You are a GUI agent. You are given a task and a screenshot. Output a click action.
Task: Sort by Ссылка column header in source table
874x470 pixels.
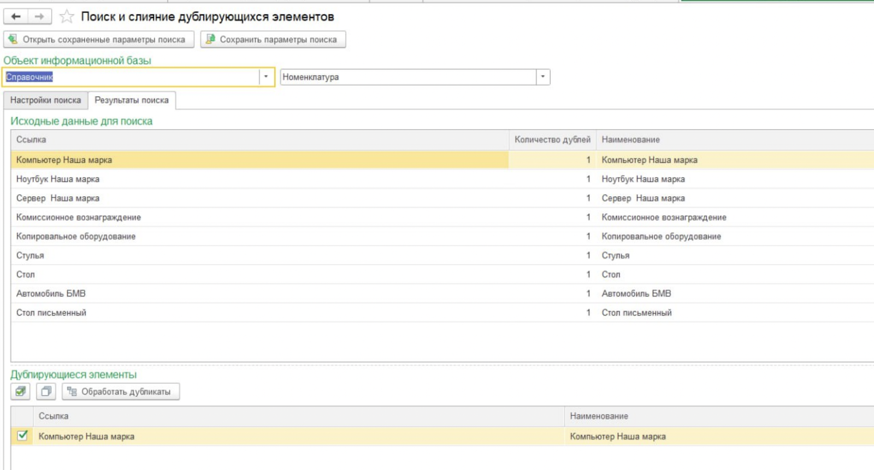pyautogui.click(x=259, y=140)
